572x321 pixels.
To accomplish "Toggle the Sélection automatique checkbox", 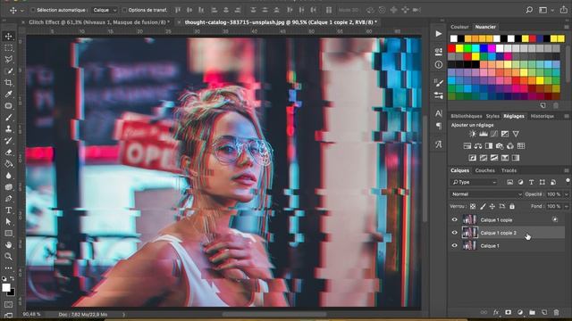I will [33, 10].
